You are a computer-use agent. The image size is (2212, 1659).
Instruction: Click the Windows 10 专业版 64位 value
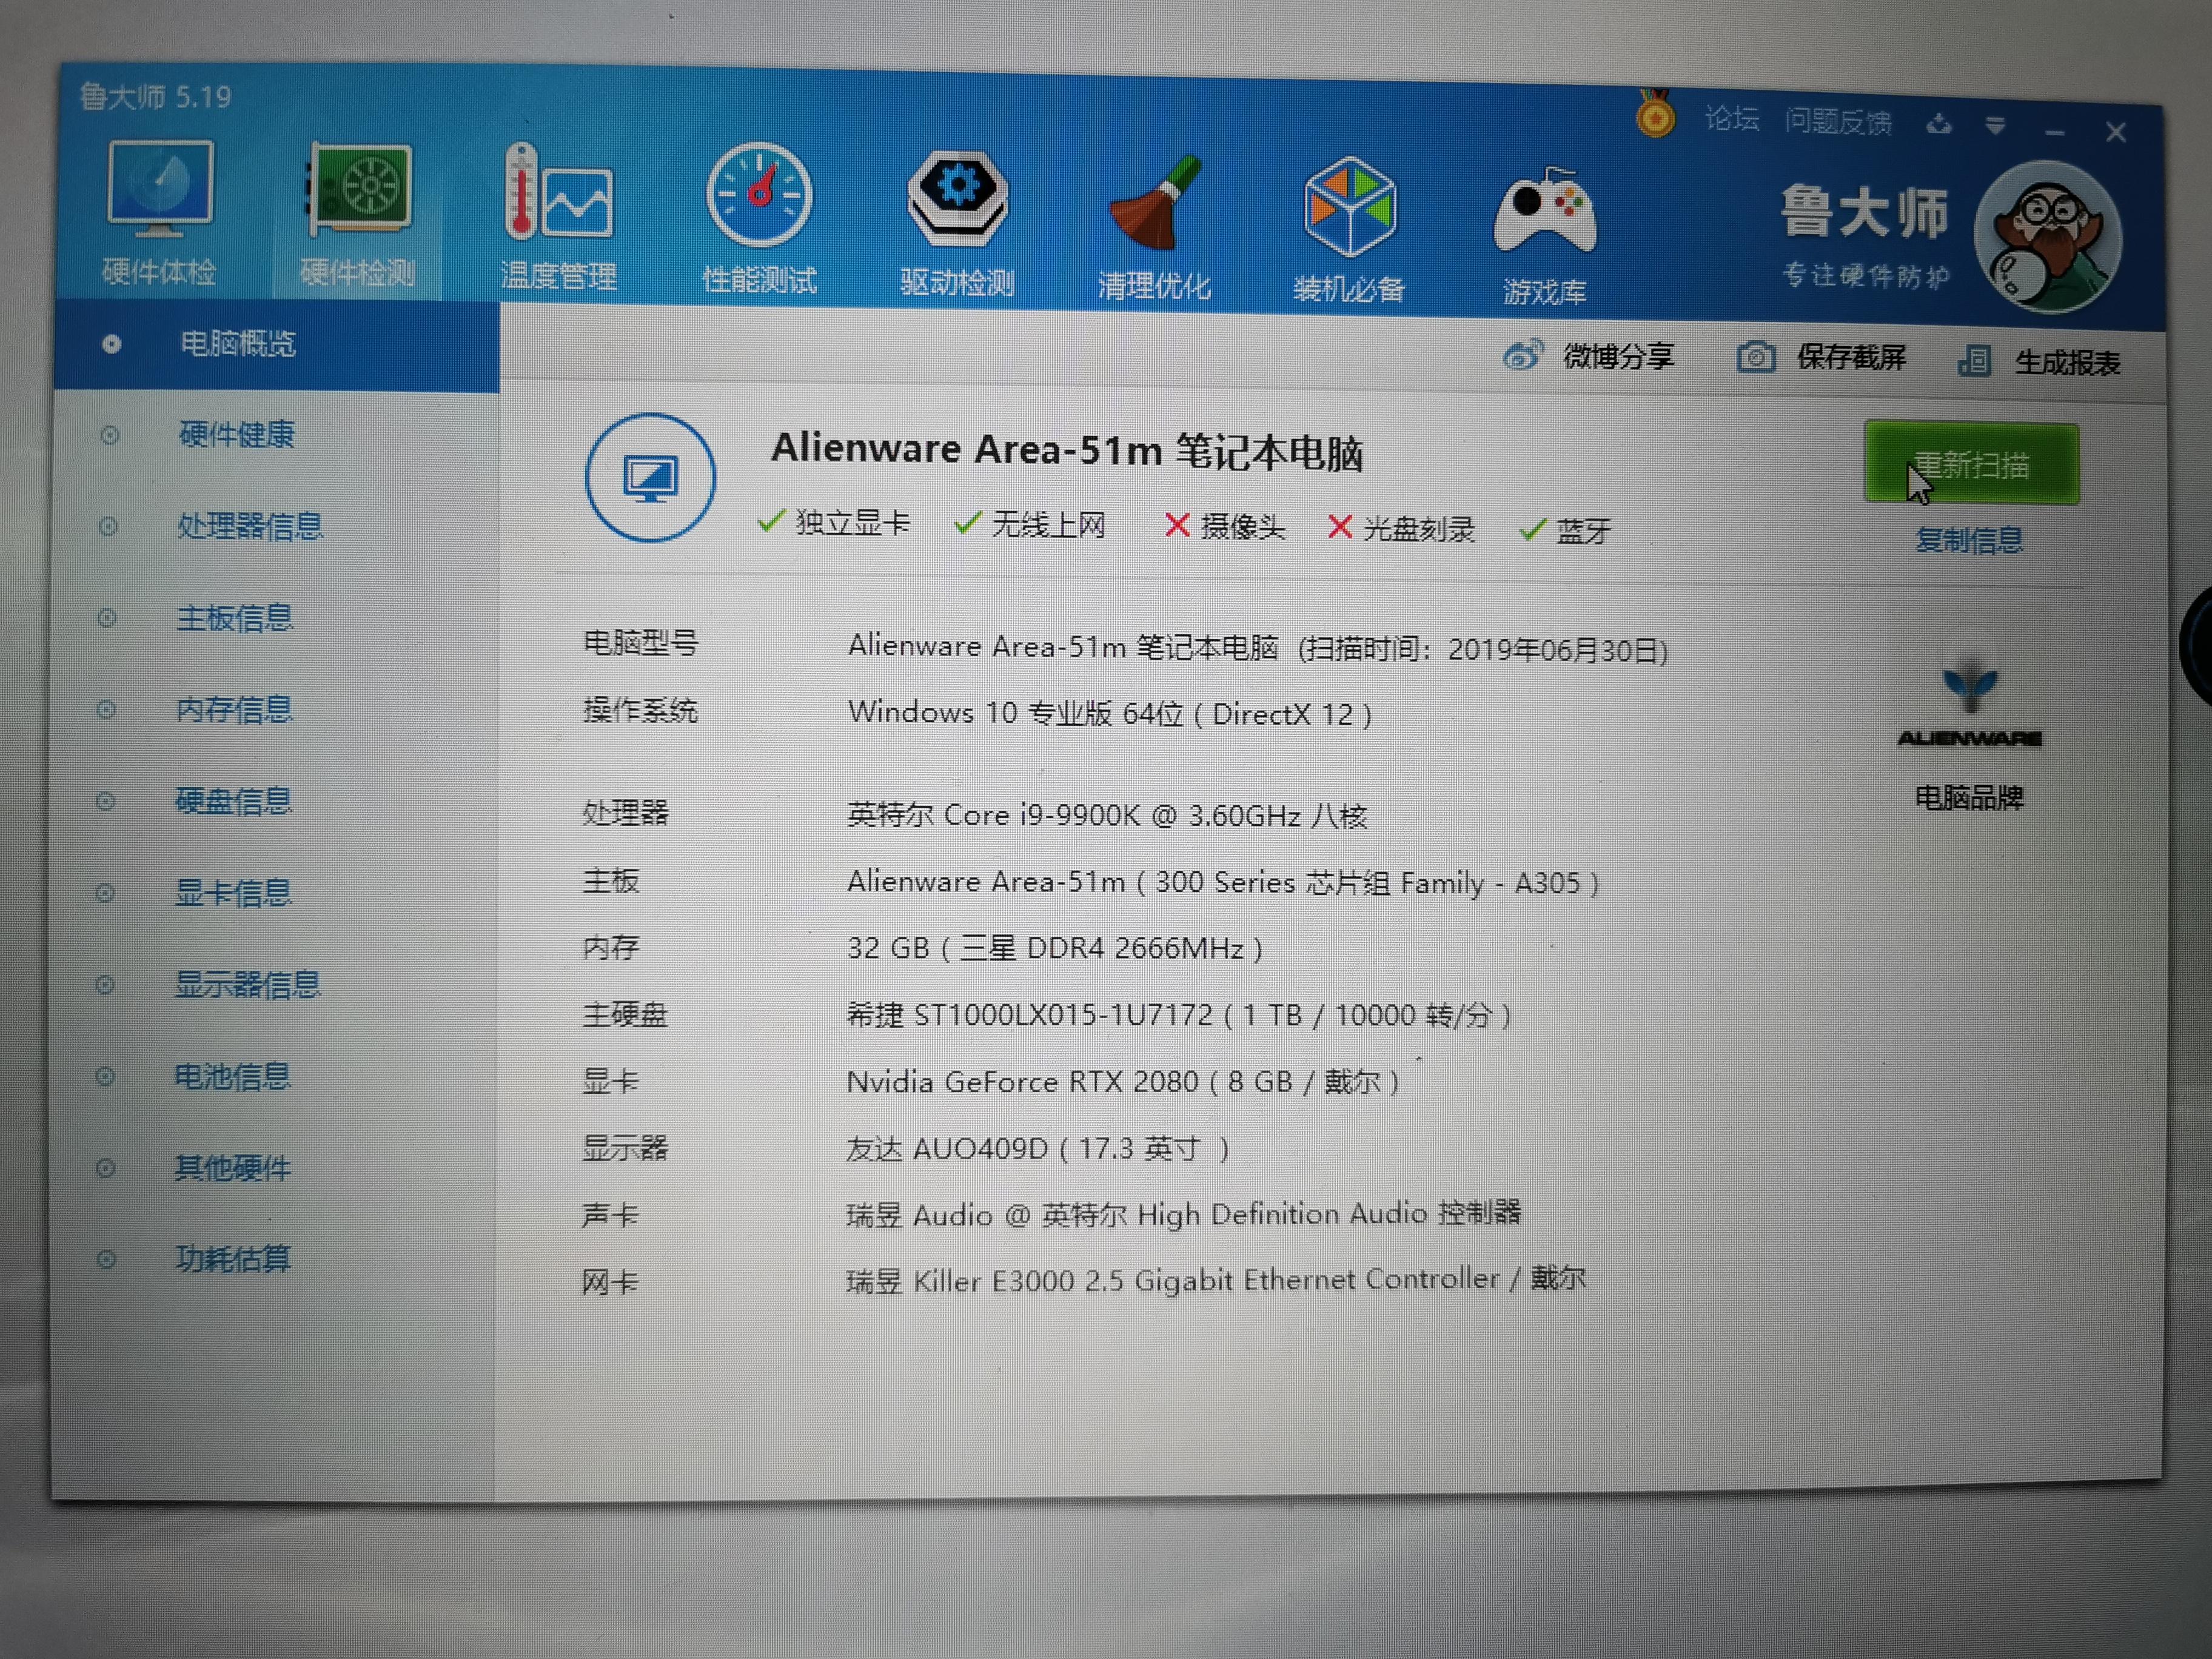[x=1110, y=713]
